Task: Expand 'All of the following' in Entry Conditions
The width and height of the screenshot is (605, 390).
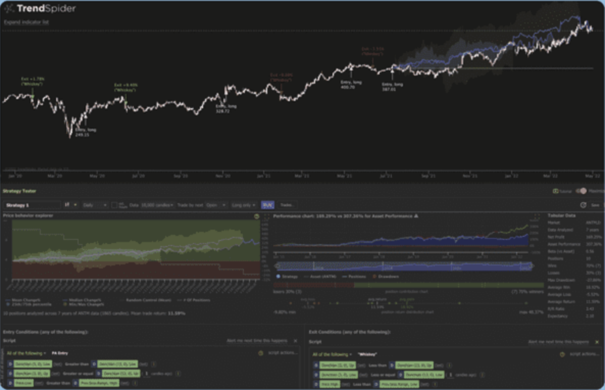Action: pos(28,353)
